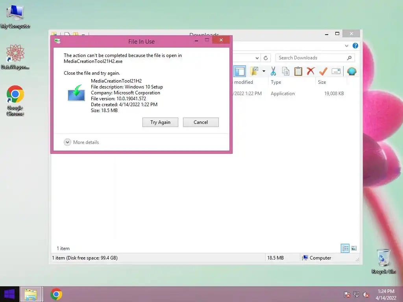
Task: Sort by the Size column header
Action: (331, 82)
